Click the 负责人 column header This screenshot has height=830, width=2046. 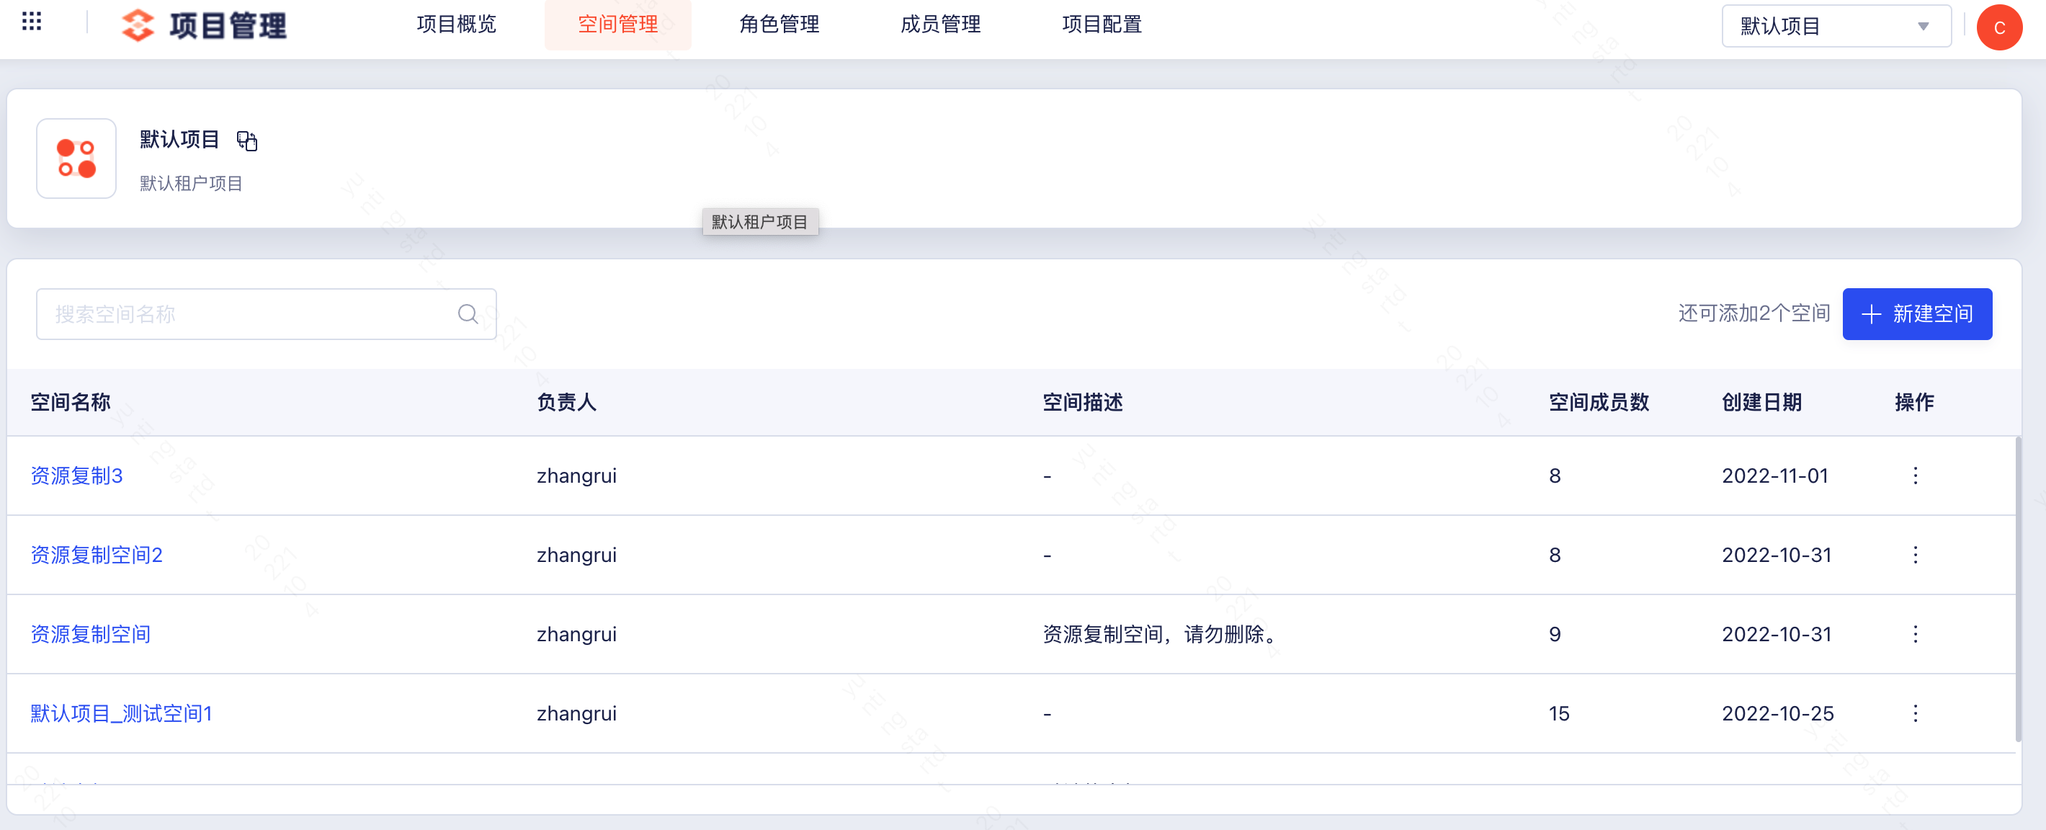tap(566, 403)
